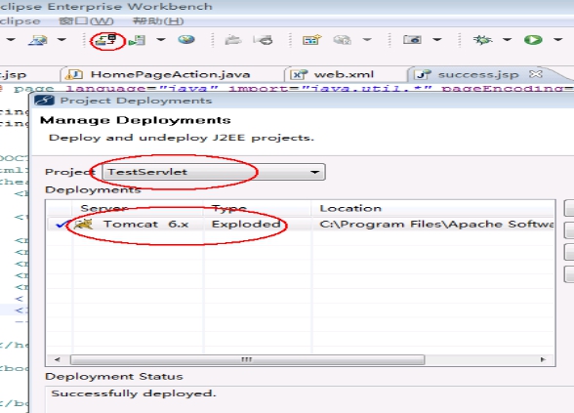Select the Tomcat 6.x deployment row
The image size is (574, 413).
pyautogui.click(x=301, y=225)
